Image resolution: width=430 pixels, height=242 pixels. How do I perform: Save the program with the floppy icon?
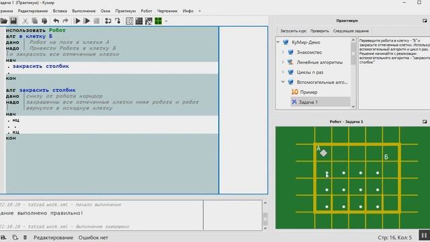[x=13, y=21]
